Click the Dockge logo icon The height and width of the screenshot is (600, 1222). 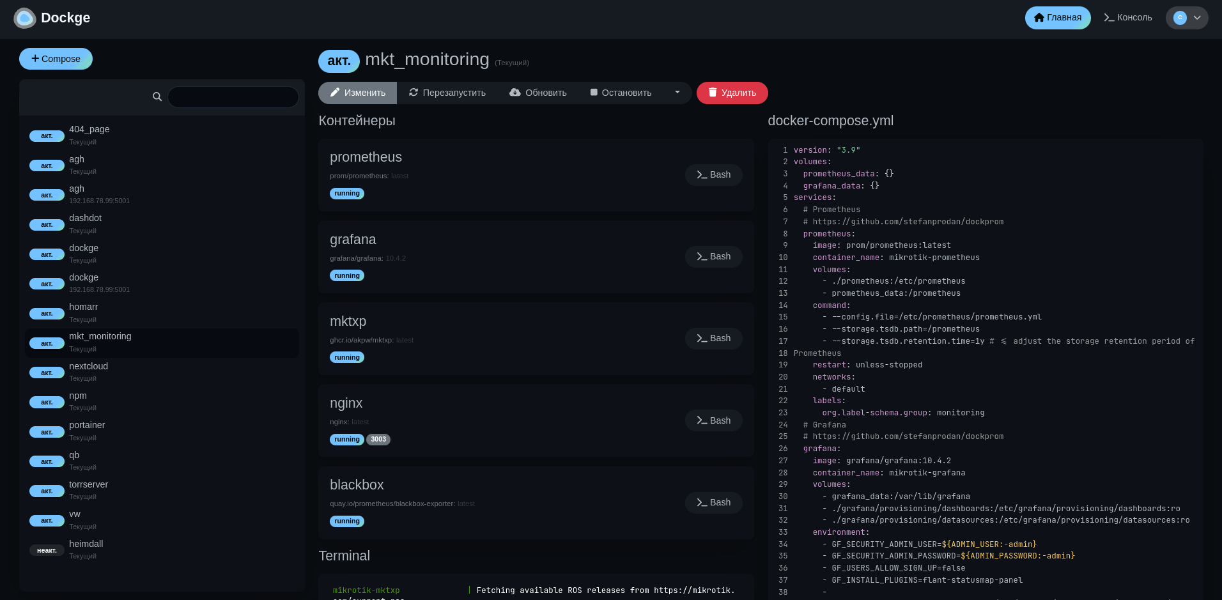point(25,18)
